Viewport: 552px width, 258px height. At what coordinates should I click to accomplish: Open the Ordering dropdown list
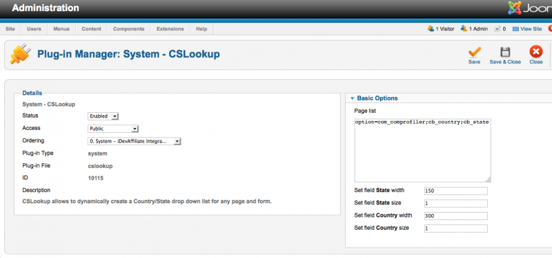pyautogui.click(x=134, y=141)
